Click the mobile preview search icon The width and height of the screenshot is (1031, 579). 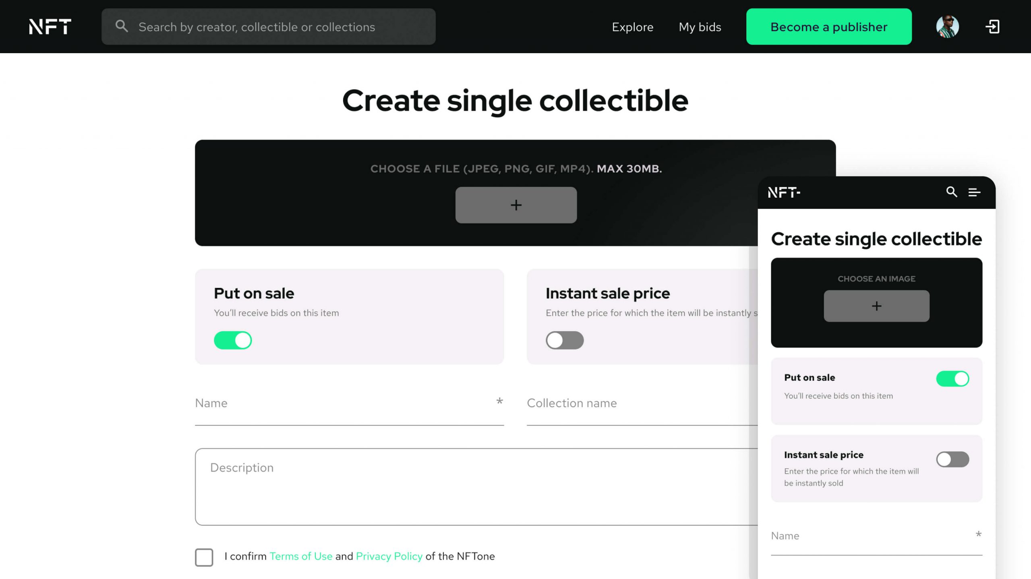(x=952, y=192)
